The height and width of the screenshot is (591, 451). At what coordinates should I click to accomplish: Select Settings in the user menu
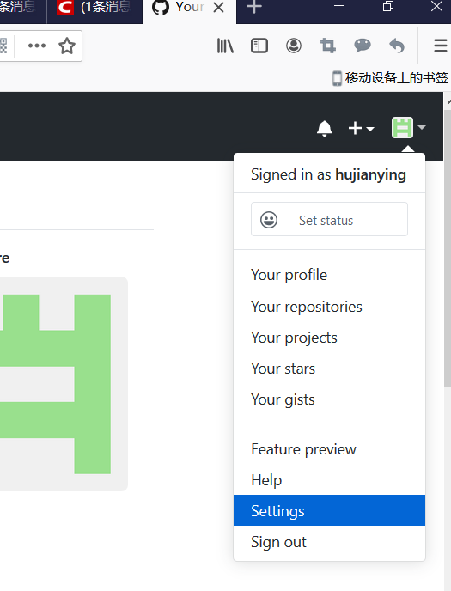click(x=329, y=511)
